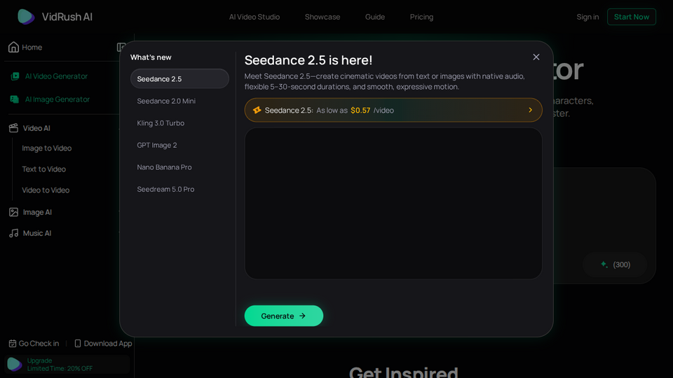The image size is (673, 378).
Task: Click the VidRush AI logo icon
Action: (x=26, y=17)
